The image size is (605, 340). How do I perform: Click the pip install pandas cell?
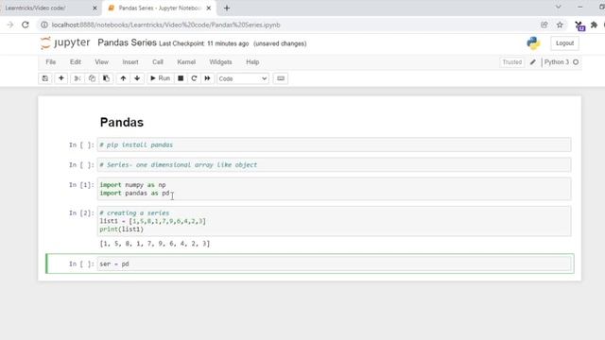tap(334, 144)
